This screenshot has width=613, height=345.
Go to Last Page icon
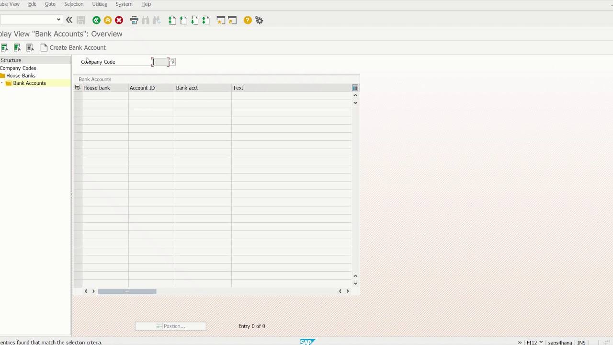[206, 20]
